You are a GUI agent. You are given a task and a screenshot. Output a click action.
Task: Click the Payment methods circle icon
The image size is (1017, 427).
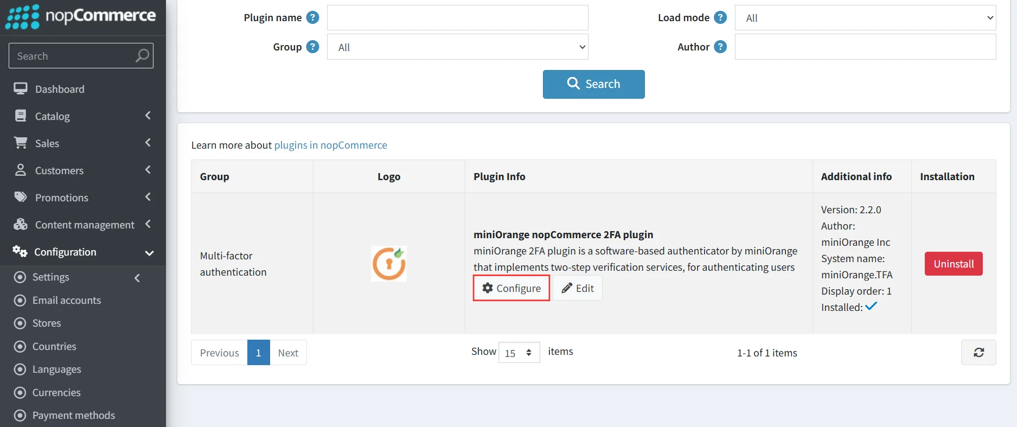[x=20, y=416]
